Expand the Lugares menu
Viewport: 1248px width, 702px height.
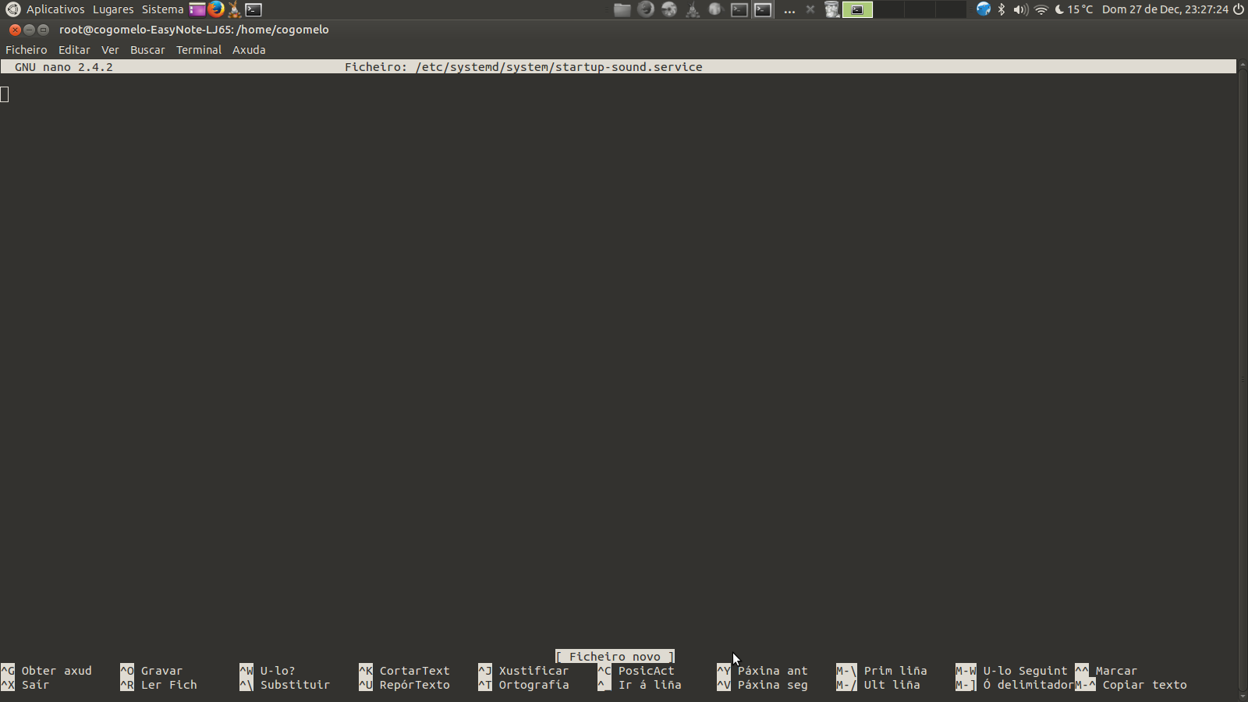(113, 9)
